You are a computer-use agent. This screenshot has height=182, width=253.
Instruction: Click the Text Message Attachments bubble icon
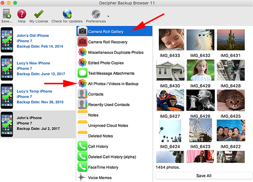pyautogui.click(x=82, y=73)
